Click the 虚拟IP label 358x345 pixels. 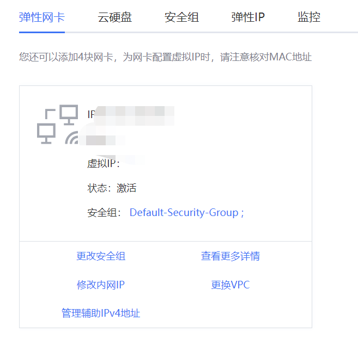(103, 164)
